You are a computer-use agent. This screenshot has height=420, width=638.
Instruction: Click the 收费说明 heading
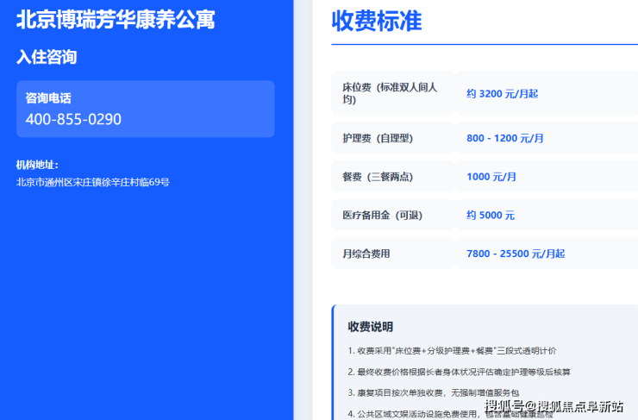370,327
